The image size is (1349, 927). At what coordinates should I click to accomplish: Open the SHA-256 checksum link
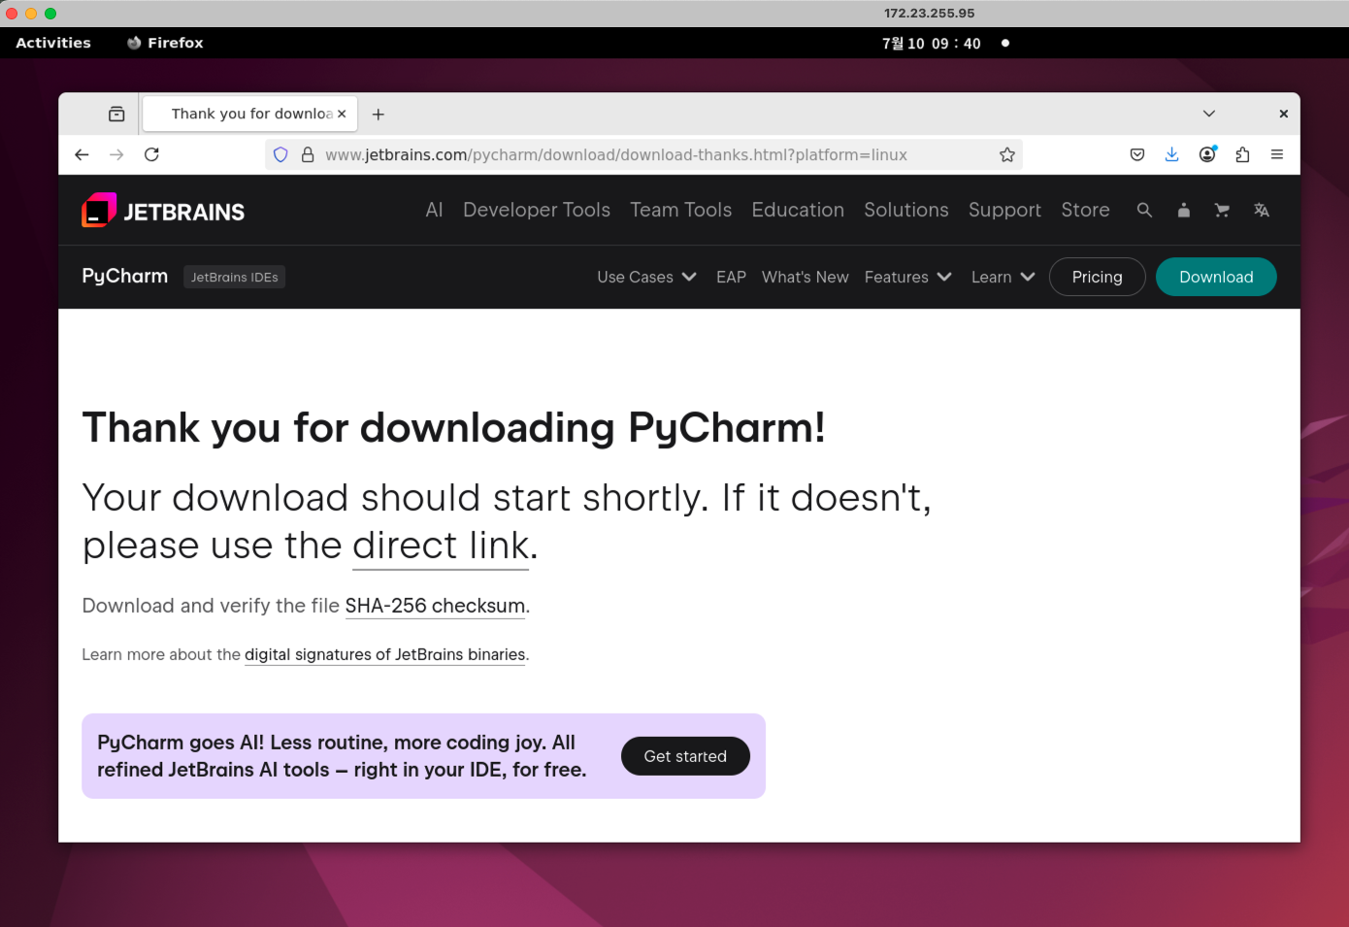click(435, 606)
